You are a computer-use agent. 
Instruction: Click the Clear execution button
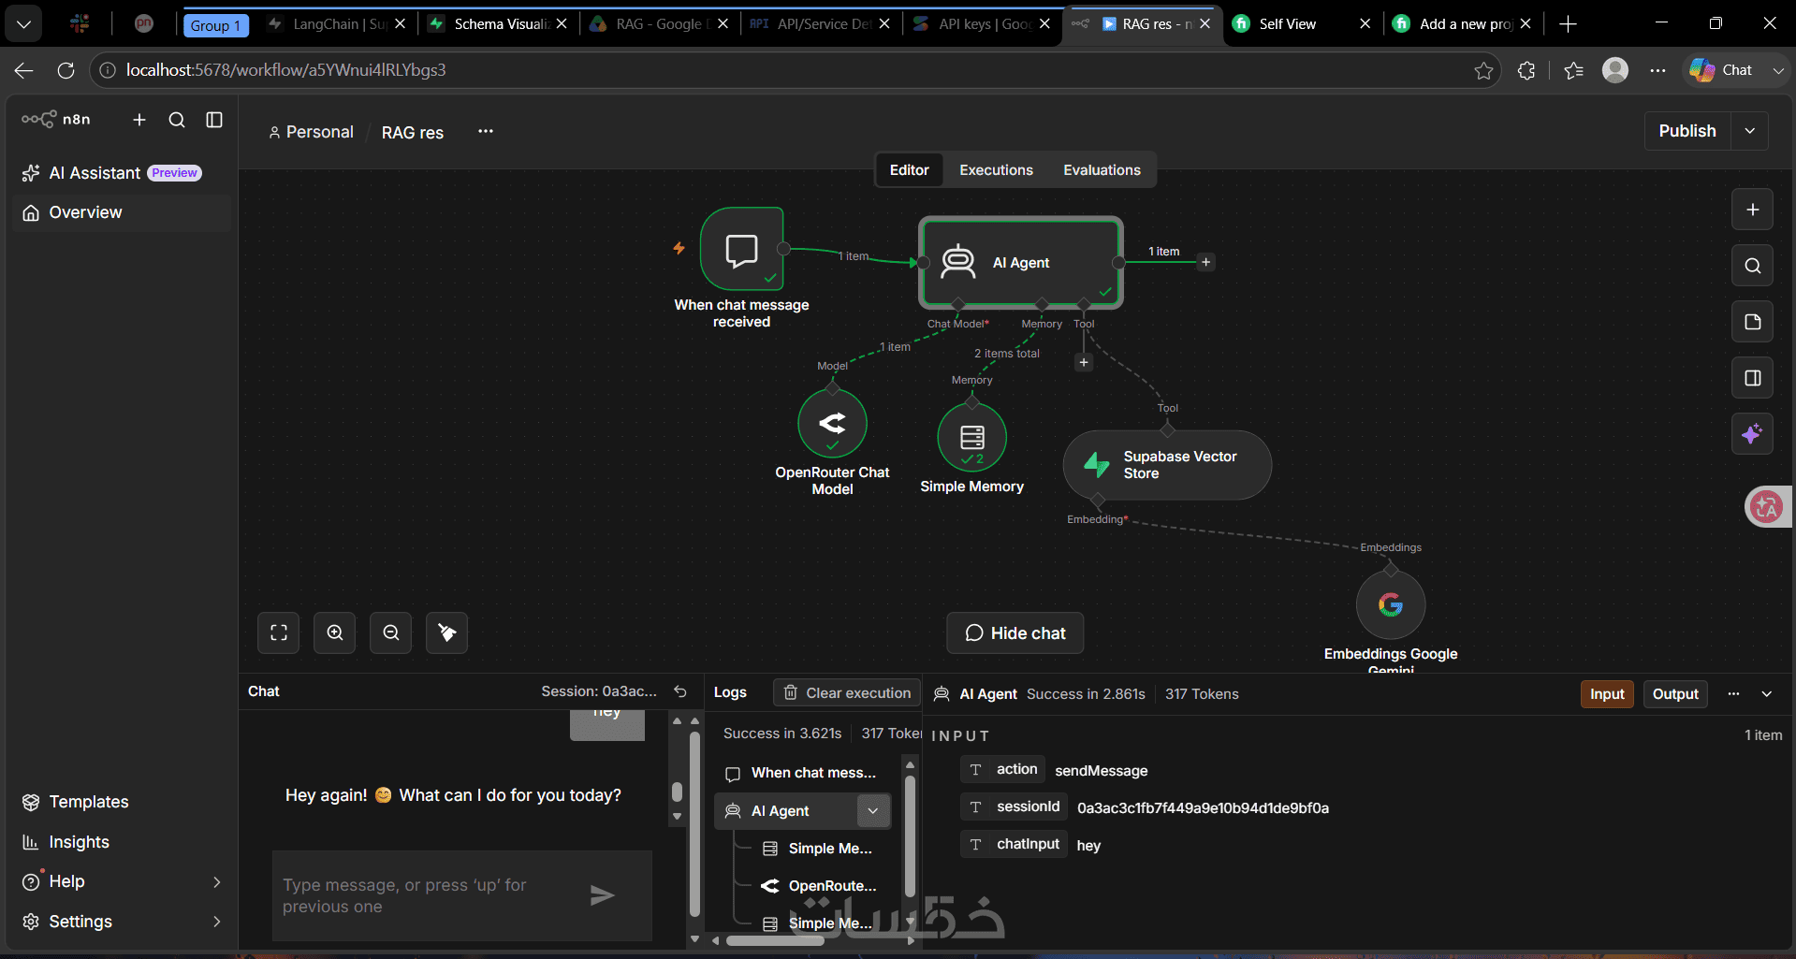pos(848,693)
